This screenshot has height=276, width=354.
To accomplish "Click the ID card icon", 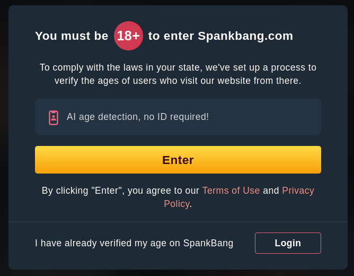I will click(54, 117).
